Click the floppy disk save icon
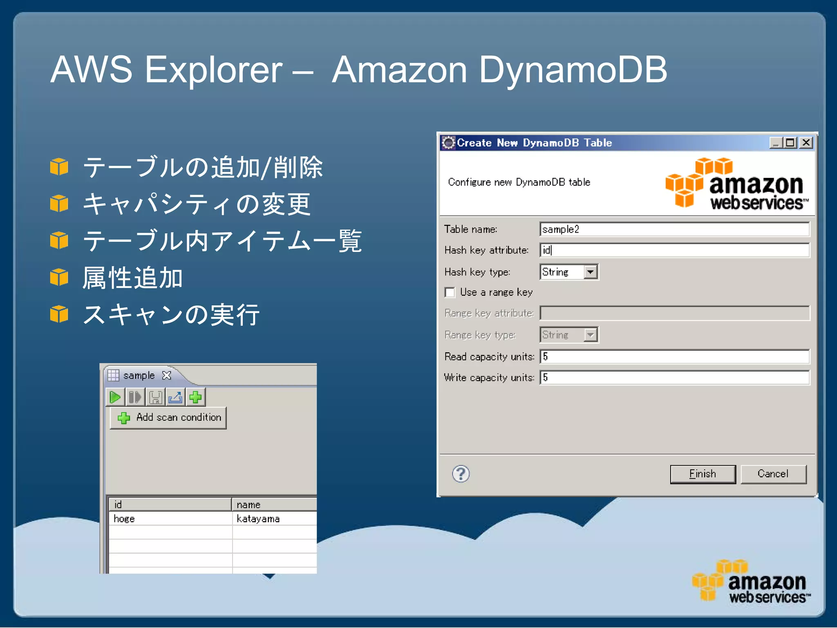 pyautogui.click(x=155, y=397)
